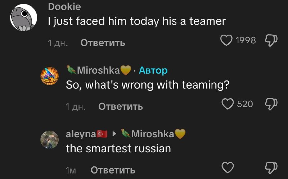Like aleyna's 'smartest russian' reply
288x179 pixels.
tap(228, 167)
